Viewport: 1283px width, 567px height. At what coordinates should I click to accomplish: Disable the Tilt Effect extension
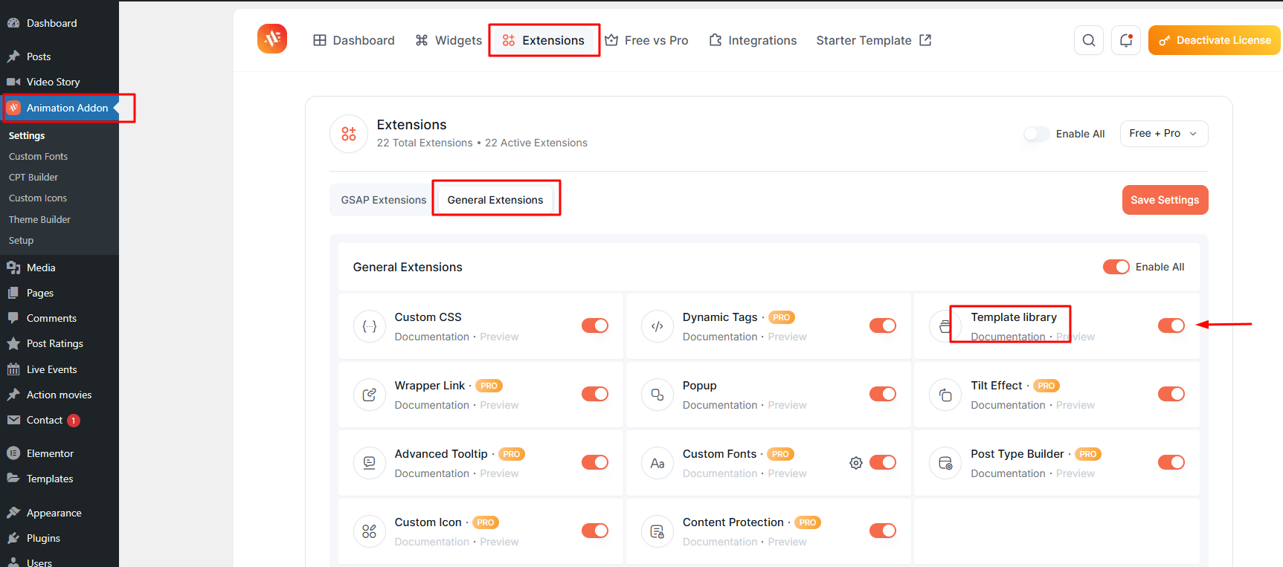[1171, 394]
